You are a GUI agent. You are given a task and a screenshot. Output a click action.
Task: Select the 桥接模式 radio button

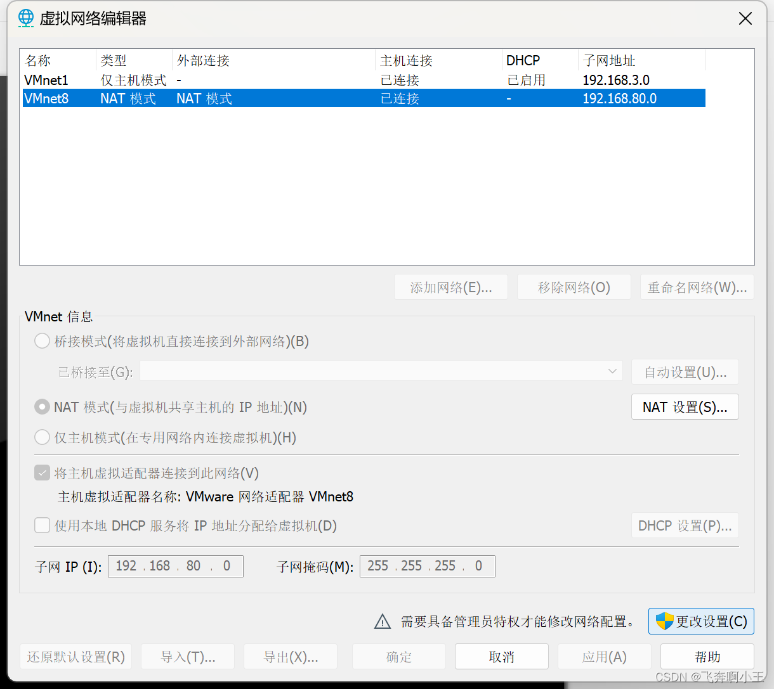tap(42, 340)
